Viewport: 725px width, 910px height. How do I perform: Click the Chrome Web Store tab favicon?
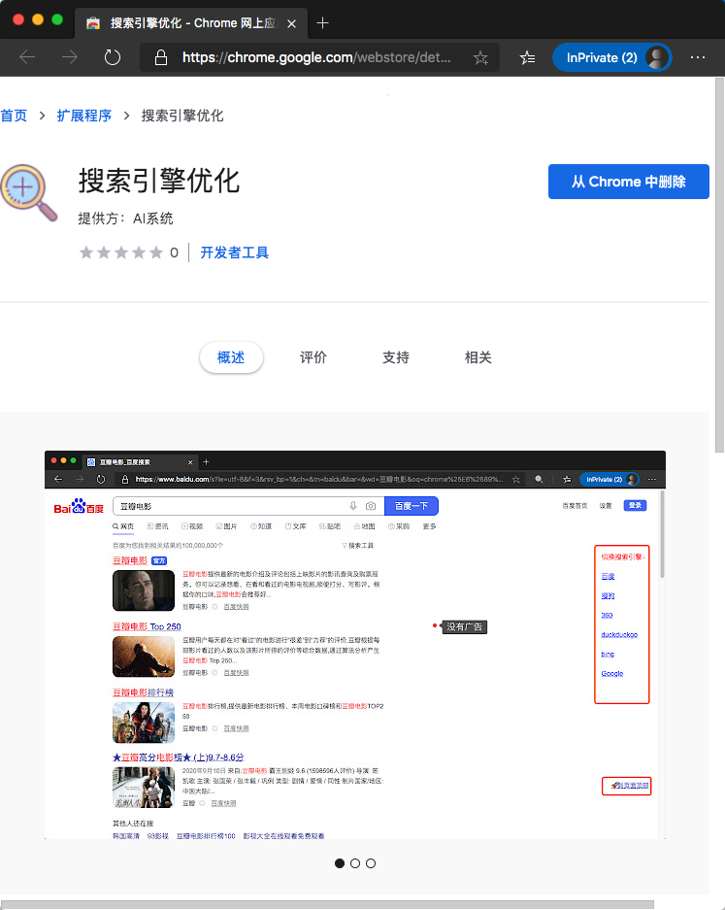[93, 23]
